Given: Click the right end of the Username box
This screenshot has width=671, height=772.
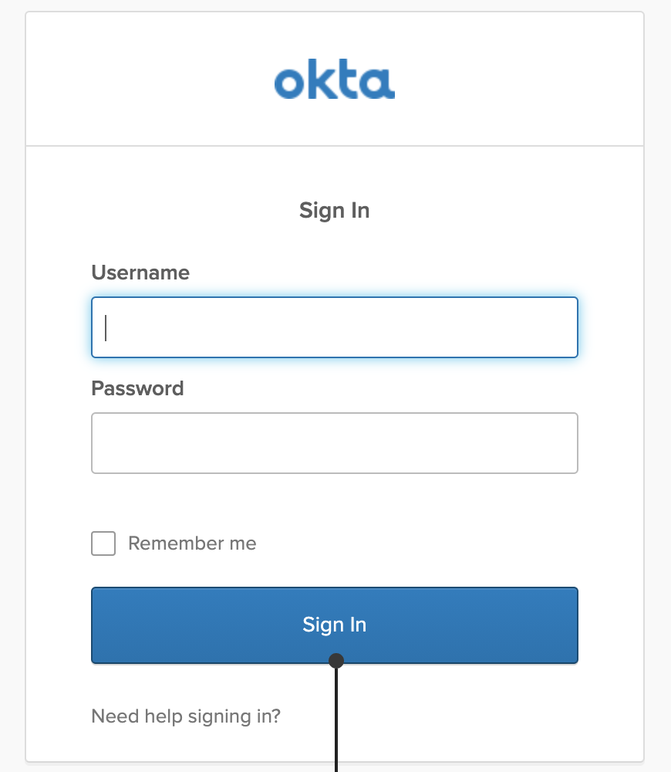Looking at the screenshot, I should pyautogui.click(x=567, y=327).
